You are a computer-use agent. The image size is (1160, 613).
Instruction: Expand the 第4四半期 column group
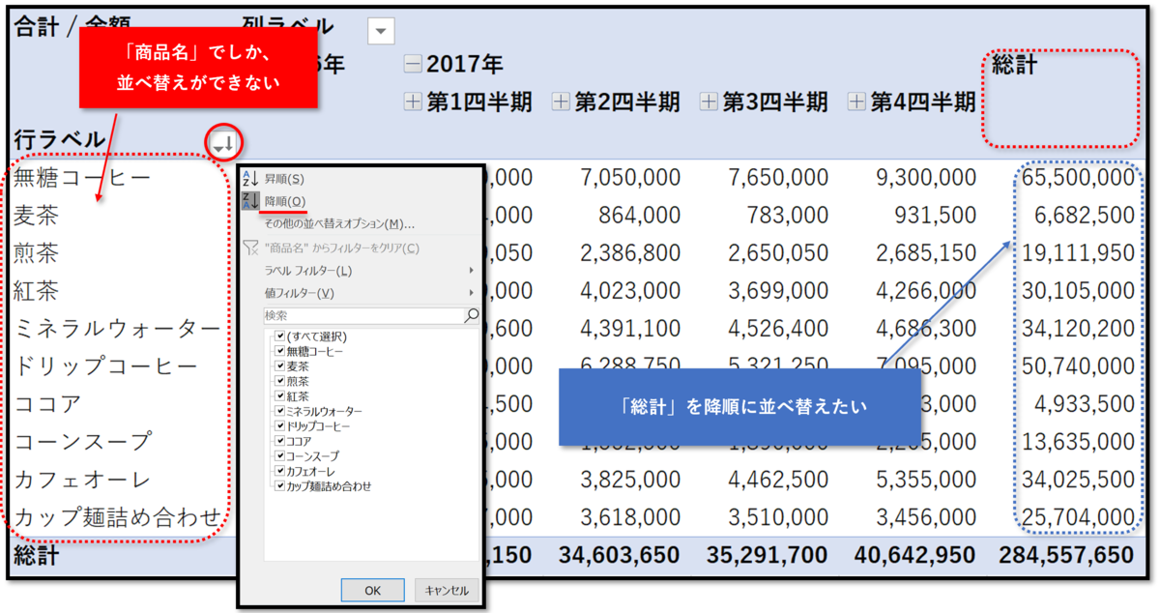tap(856, 101)
